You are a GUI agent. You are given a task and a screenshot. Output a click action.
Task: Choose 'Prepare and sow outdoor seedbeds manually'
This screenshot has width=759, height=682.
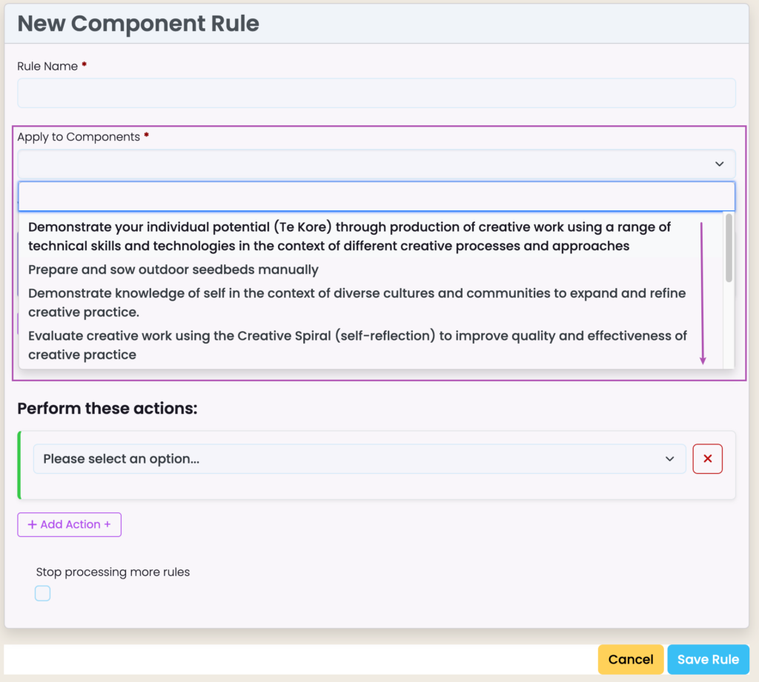pyautogui.click(x=173, y=270)
